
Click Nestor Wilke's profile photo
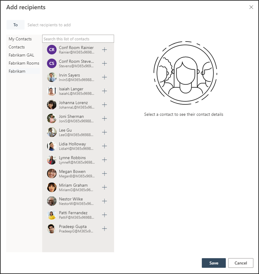[x=52, y=201]
